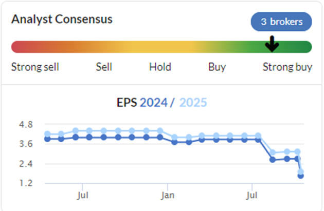
Task: Click the Buy rating label
Action: [x=217, y=67]
